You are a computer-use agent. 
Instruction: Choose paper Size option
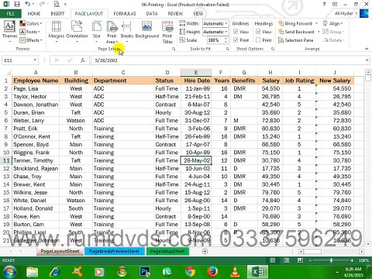click(97, 32)
